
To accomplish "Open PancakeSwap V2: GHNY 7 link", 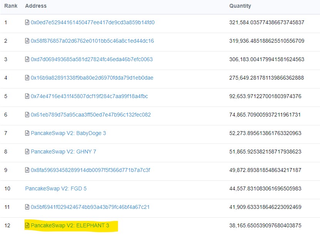I will [64, 152].
